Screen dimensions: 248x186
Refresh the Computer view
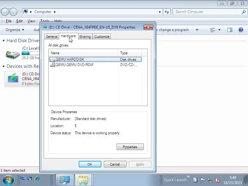pos(167,12)
